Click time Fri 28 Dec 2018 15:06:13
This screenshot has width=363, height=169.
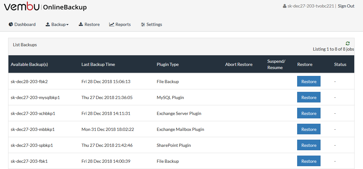coord(106,82)
